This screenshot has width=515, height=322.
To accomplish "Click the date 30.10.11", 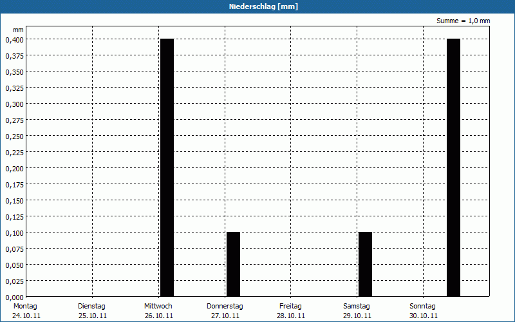I will pos(424,316).
